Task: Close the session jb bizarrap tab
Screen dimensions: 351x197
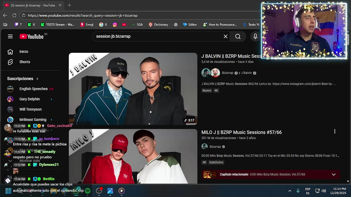Action: [x=60, y=5]
